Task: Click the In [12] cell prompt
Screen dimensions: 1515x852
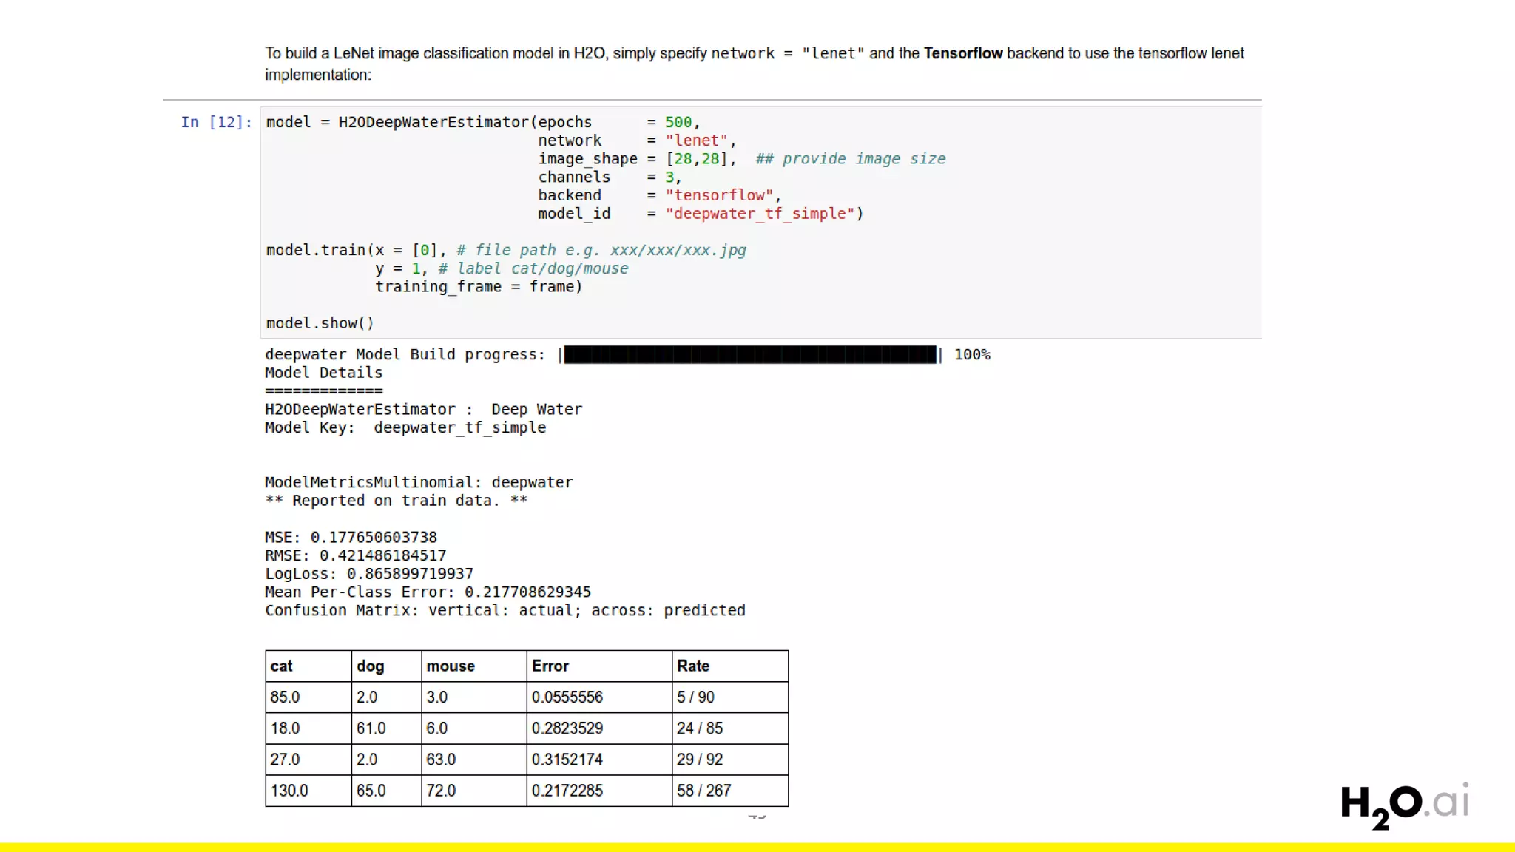Action: point(216,122)
